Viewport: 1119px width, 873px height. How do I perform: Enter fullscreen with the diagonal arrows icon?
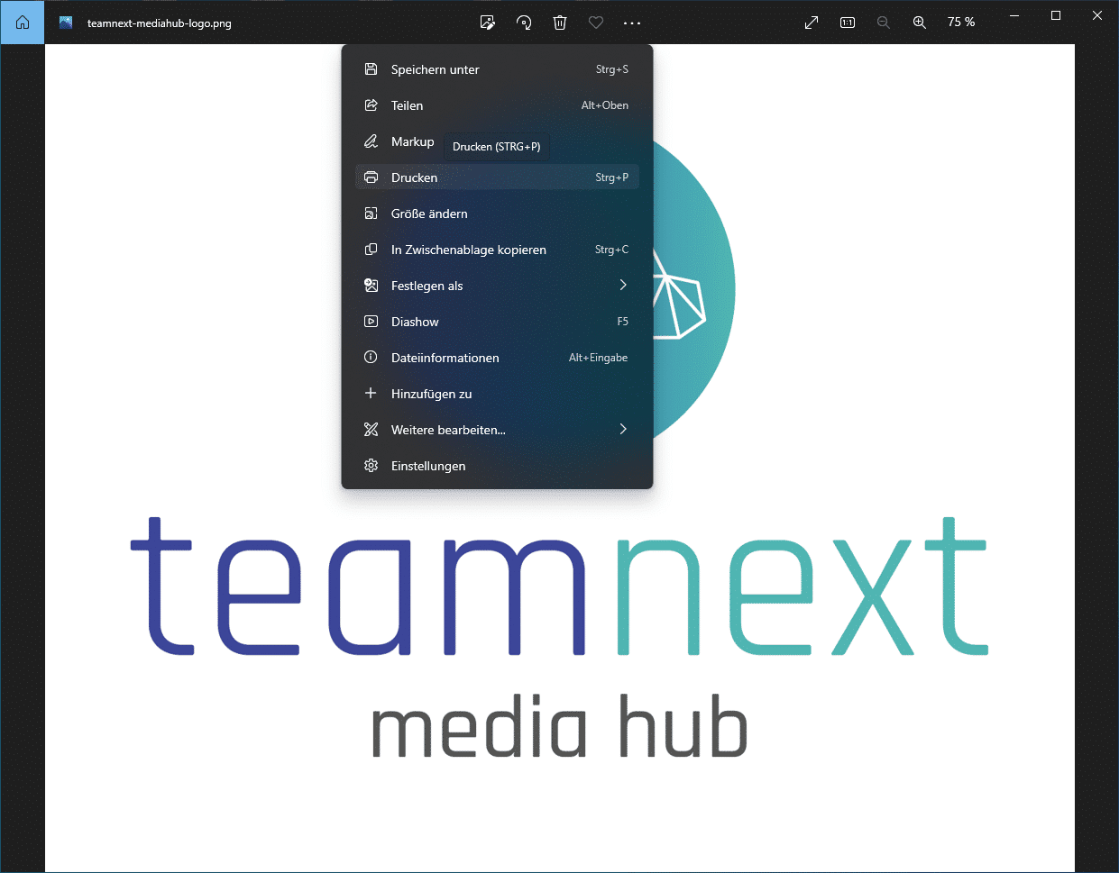point(812,23)
